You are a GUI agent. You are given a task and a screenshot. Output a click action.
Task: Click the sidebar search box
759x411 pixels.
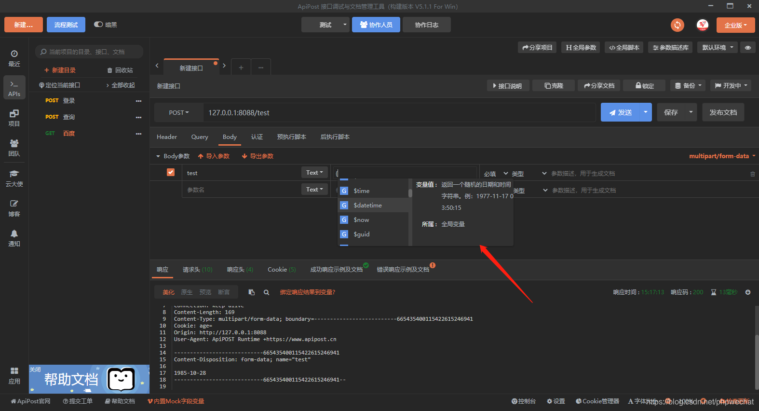point(89,52)
